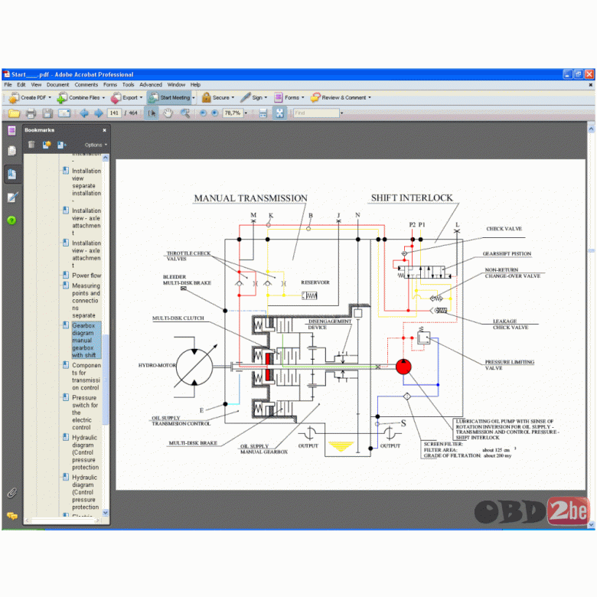Open the Help menu

click(x=195, y=85)
